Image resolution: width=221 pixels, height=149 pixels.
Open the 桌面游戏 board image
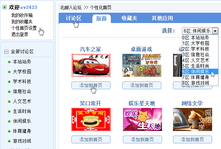142,65
